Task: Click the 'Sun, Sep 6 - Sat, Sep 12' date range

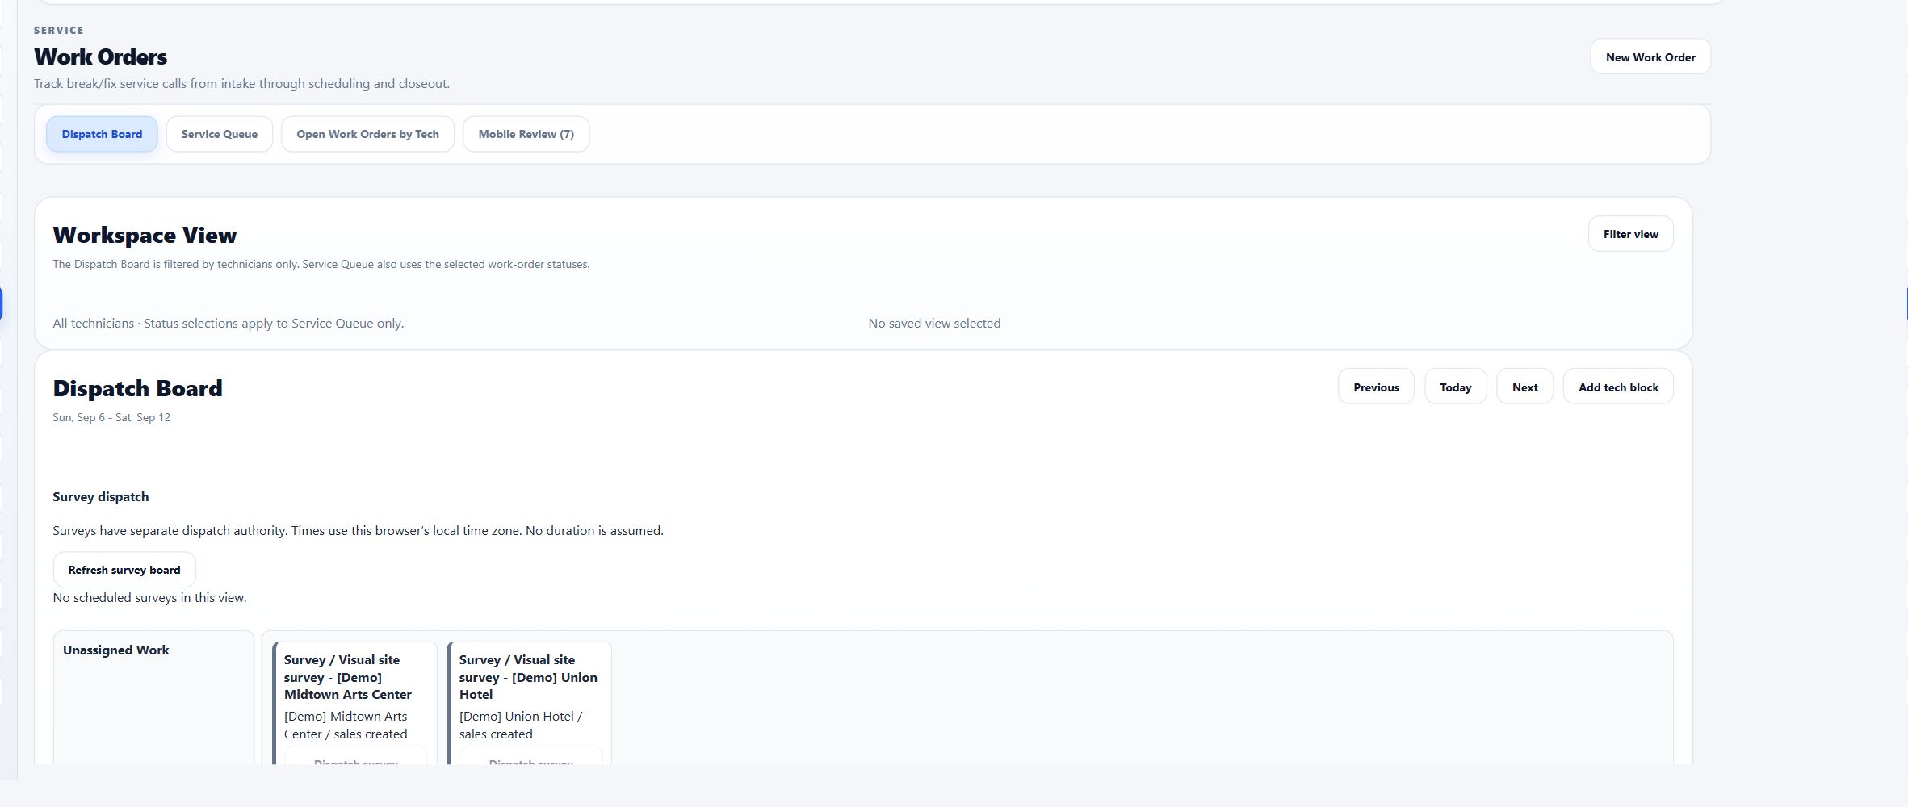Action: (111, 417)
